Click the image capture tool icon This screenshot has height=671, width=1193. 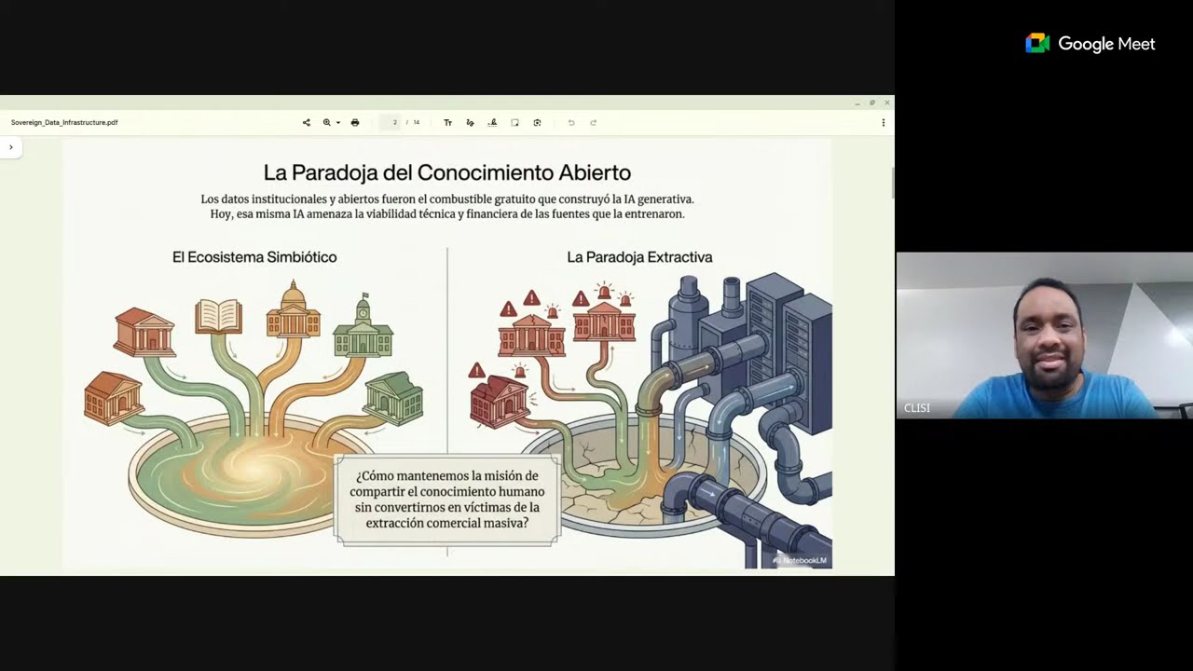[537, 122]
